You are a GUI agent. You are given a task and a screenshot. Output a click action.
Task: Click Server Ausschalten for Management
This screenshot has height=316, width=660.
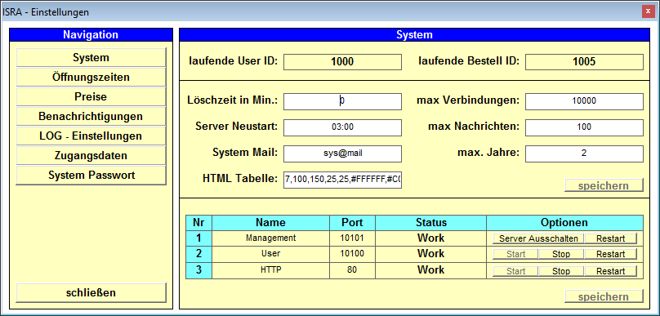coord(538,238)
